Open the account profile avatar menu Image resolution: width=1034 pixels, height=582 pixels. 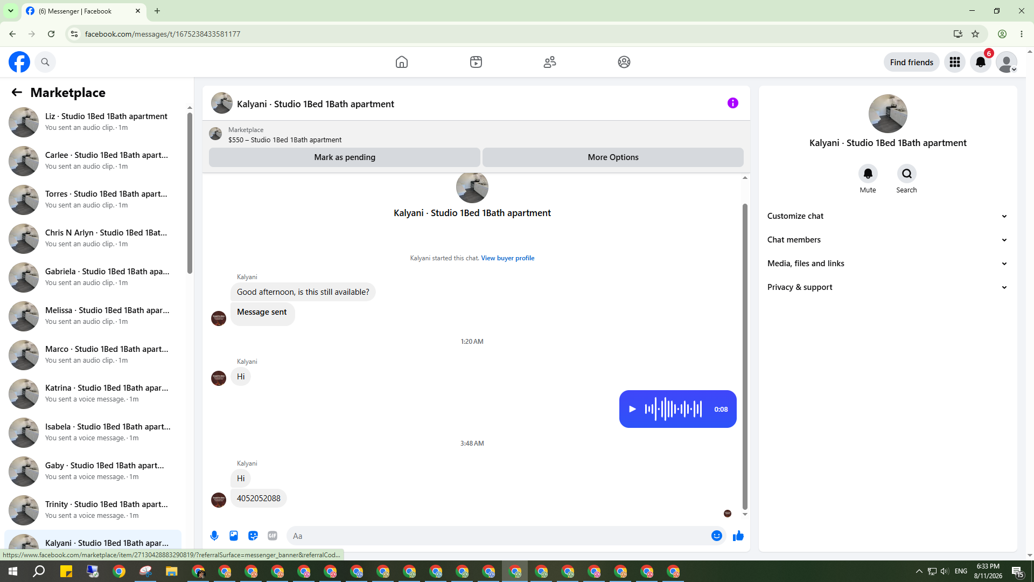pos(1007,62)
